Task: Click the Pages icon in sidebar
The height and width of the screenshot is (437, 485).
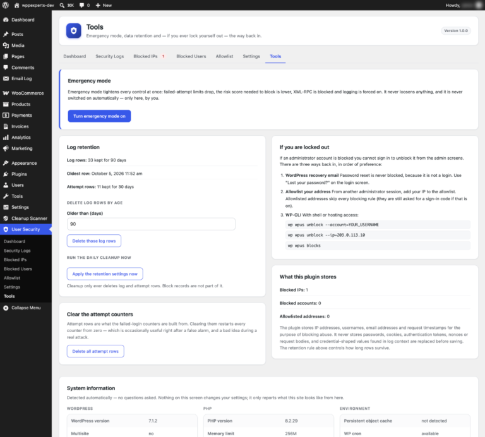Action: pos(6,57)
